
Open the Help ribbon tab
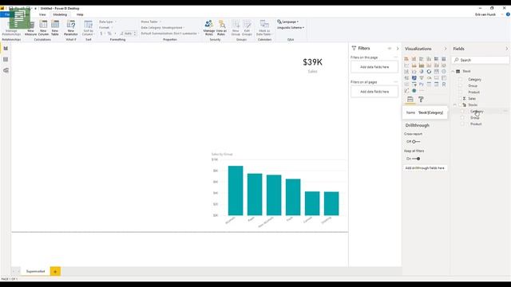click(80, 14)
